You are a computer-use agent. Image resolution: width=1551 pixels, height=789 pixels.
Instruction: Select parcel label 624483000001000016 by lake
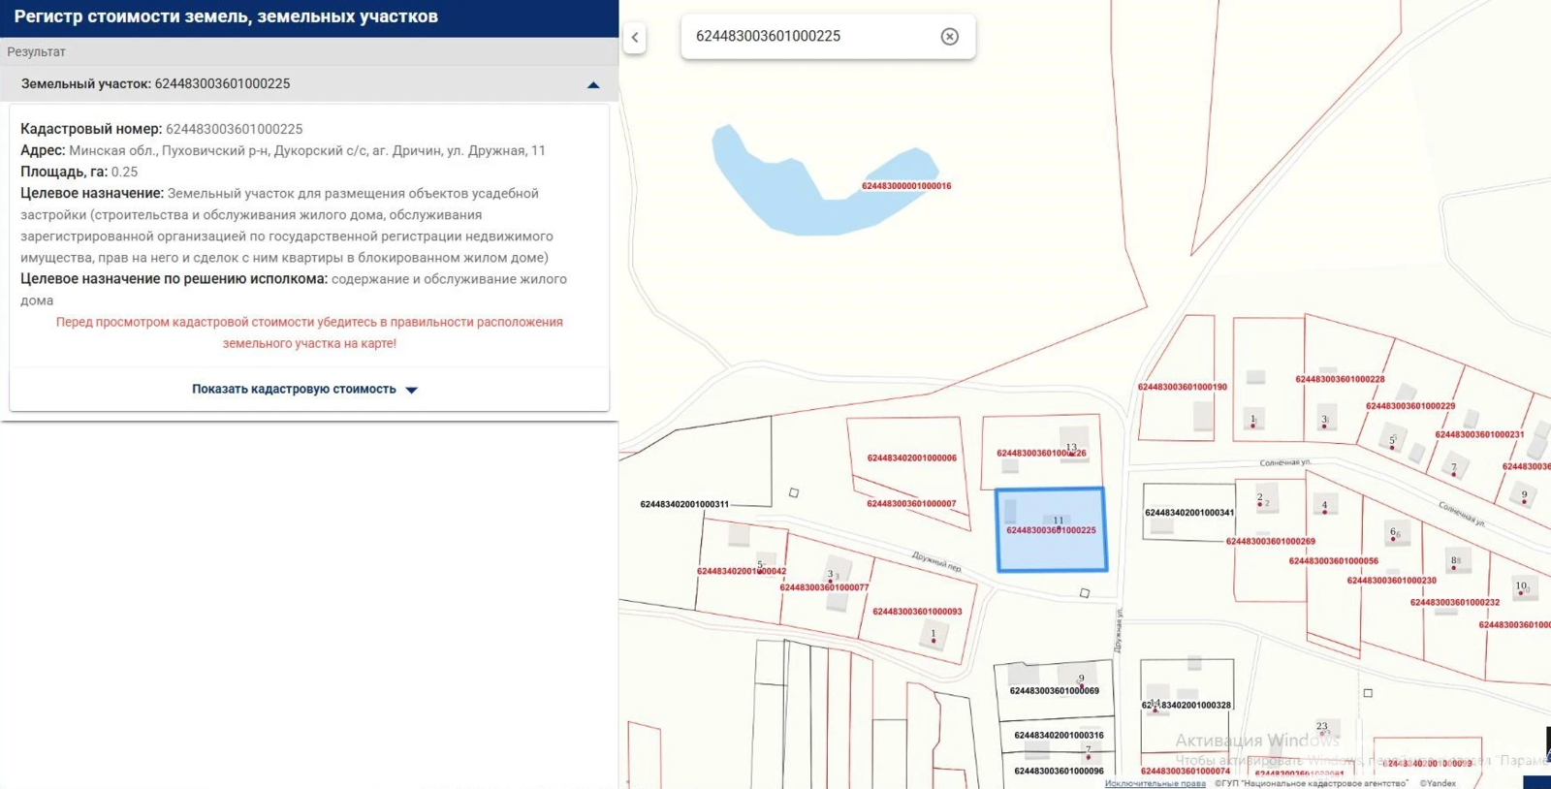(x=906, y=186)
